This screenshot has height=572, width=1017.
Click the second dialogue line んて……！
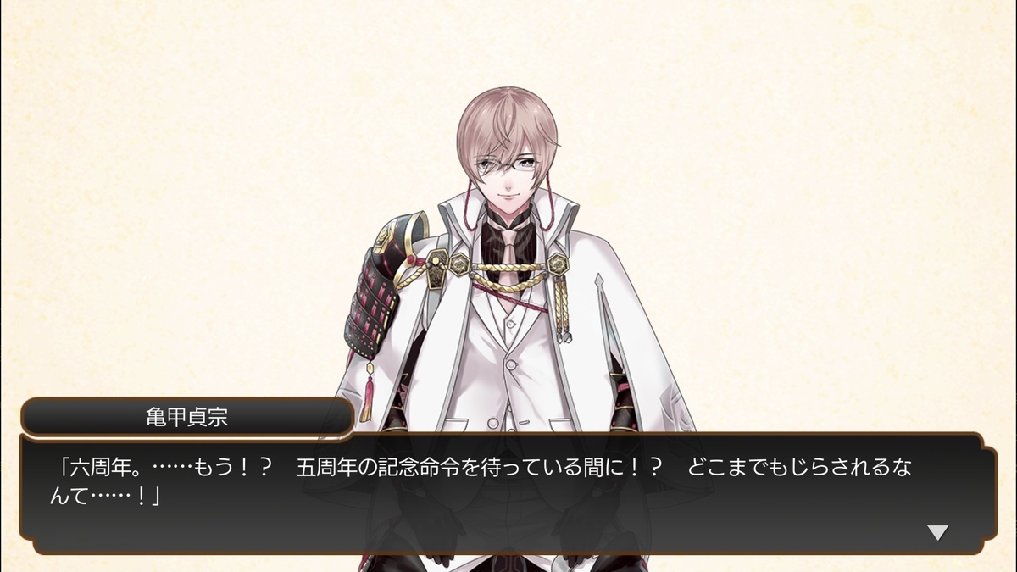click(106, 496)
